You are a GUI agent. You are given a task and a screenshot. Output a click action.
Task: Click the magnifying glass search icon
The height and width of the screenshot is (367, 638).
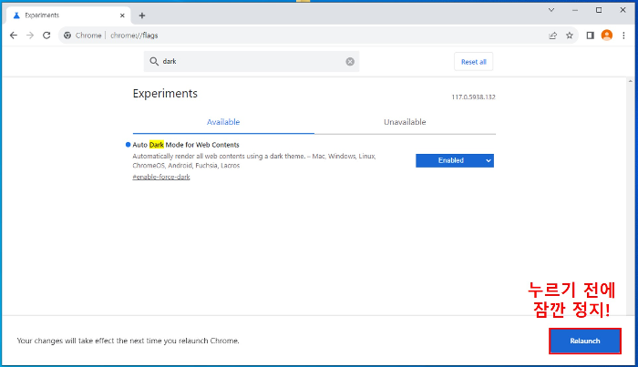click(154, 61)
